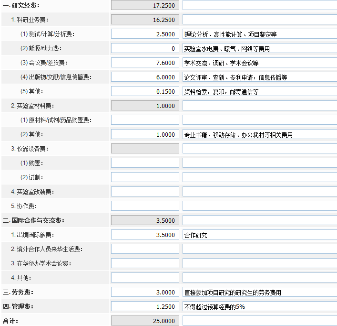
Task: Click the 2.境外合作人员来华生活费 row label
Action: tap(47, 249)
